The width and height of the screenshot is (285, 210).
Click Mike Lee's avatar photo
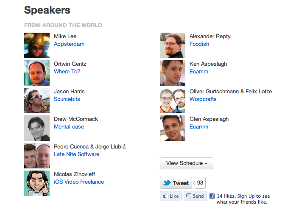(x=37, y=45)
